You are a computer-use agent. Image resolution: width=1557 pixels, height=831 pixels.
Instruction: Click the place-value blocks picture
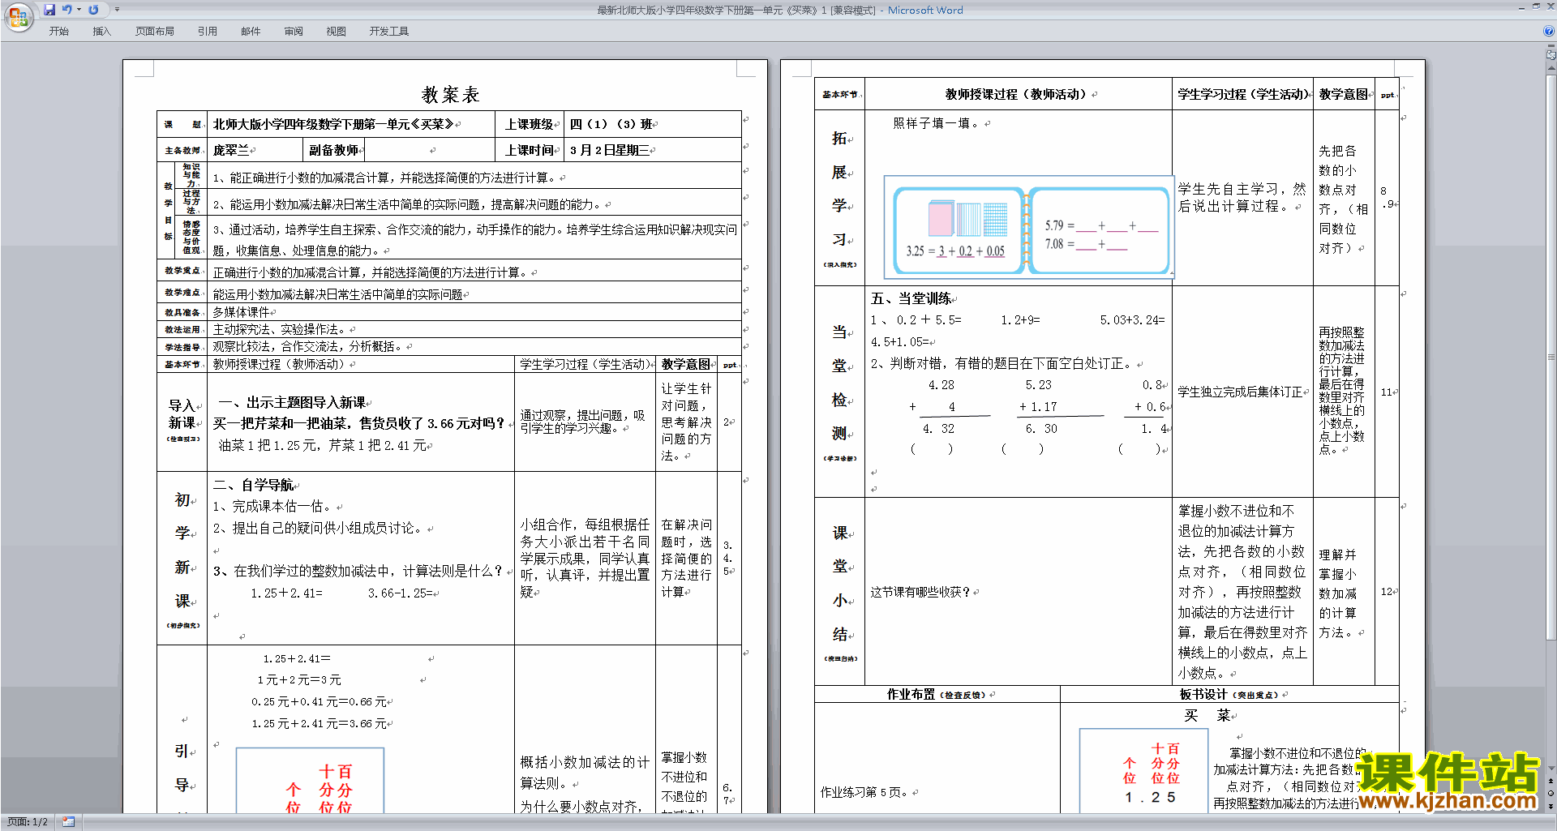1028,228
